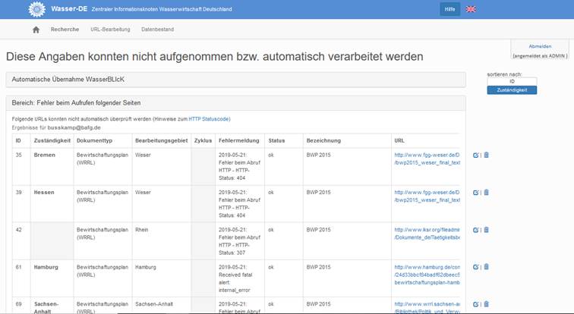Open the URL-Bearbeitung menu item
574x314 pixels.
coord(110,30)
